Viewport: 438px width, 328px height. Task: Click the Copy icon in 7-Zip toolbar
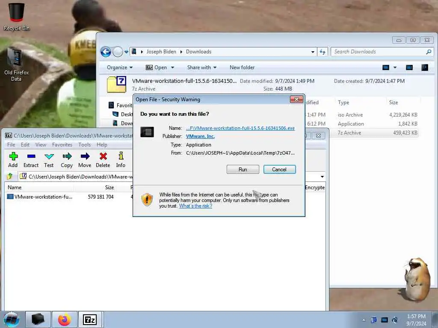pos(67,156)
